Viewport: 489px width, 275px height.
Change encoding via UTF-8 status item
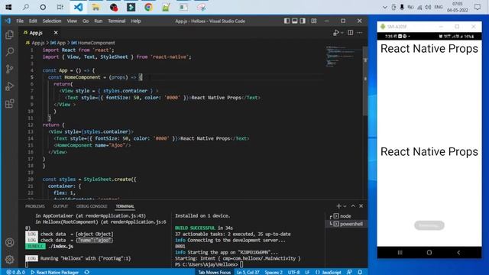coord(293,272)
